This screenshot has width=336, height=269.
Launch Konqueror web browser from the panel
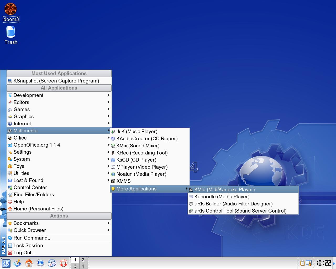(40, 263)
